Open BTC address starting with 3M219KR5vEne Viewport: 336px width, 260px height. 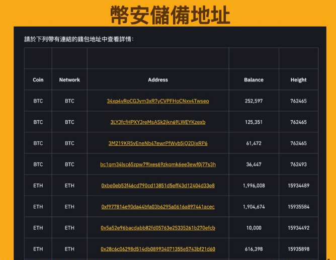tap(158, 143)
